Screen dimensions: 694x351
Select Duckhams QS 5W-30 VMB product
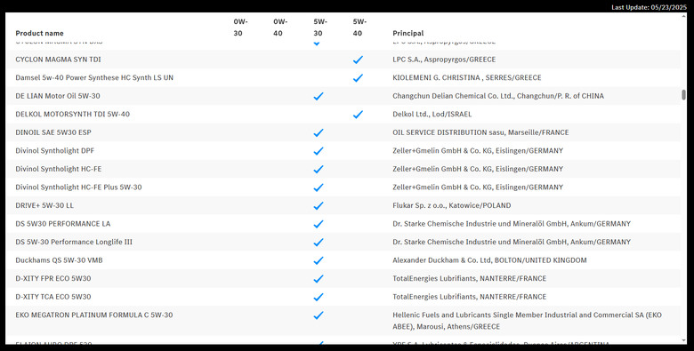click(59, 260)
